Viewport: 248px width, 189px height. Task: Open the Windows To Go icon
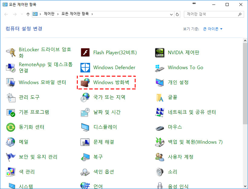pyautogui.click(x=160, y=68)
